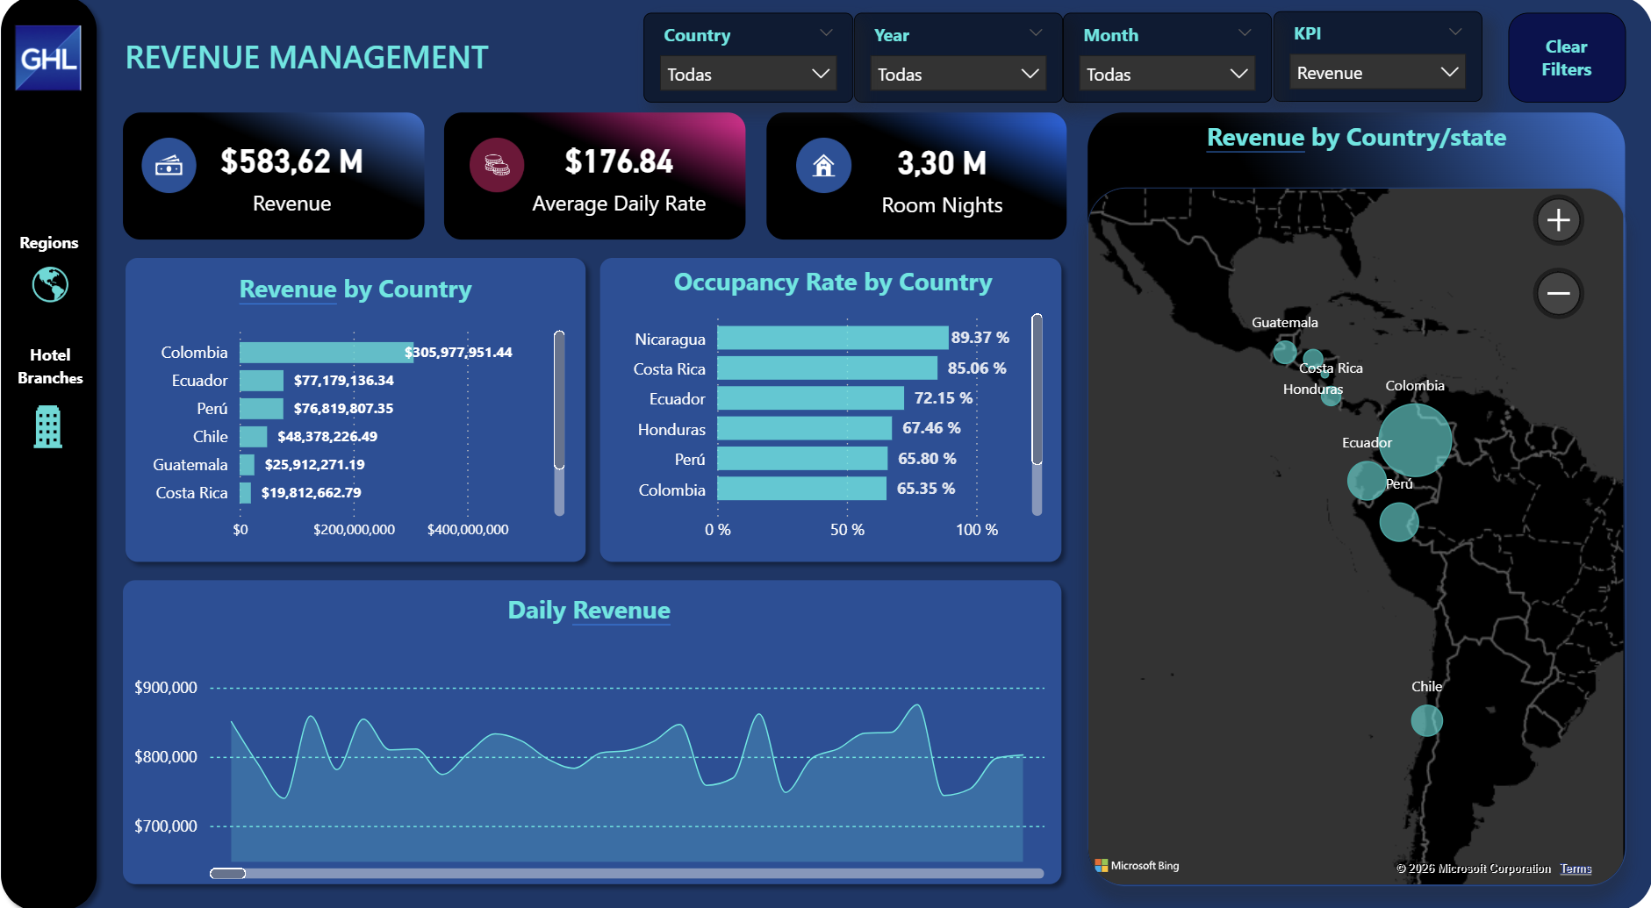1651x908 pixels.
Task: Zoom out on the map
Action: (x=1558, y=293)
